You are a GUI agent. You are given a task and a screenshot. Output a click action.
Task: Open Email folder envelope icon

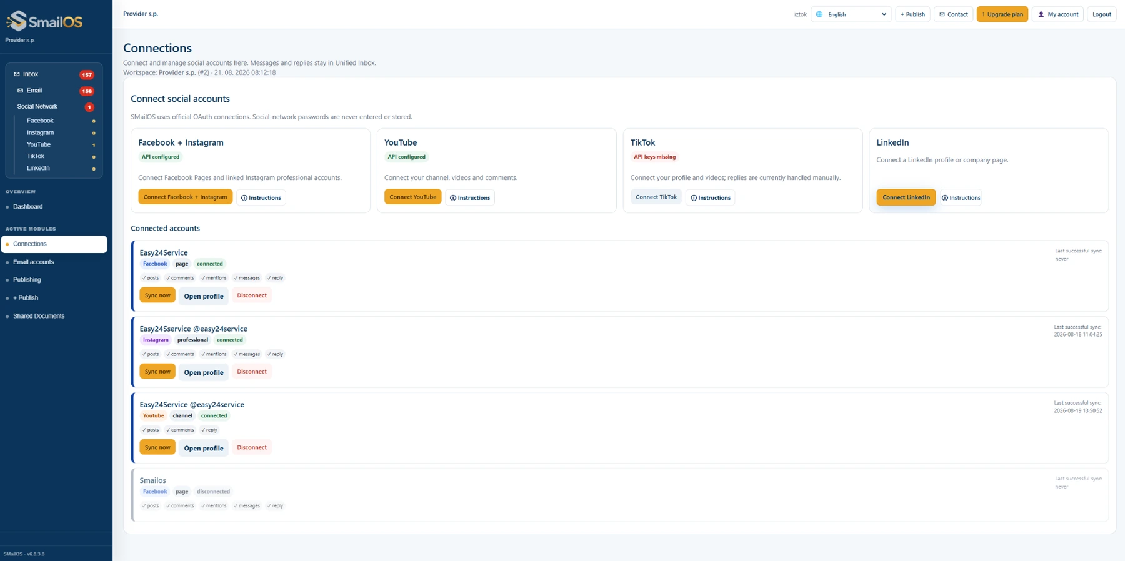(20, 91)
